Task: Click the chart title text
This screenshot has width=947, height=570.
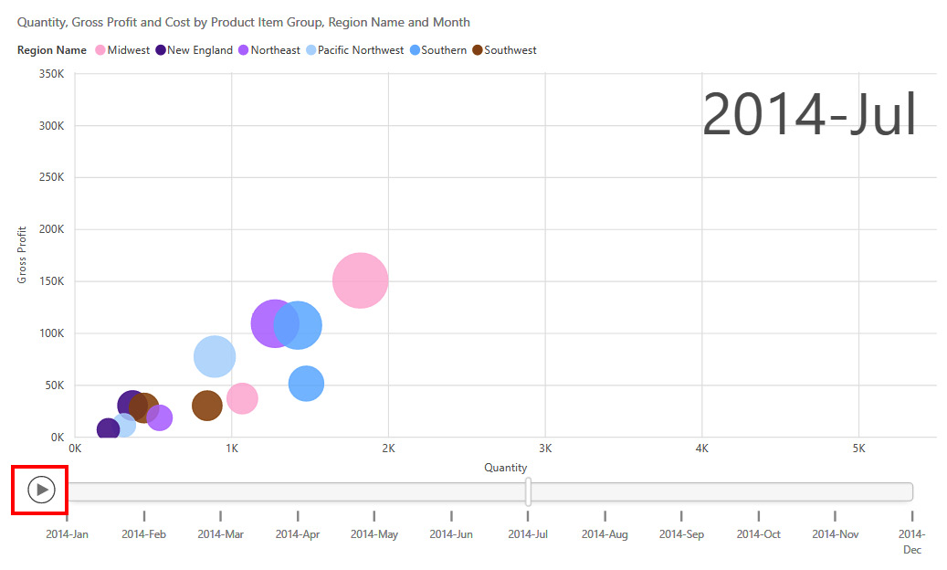Action: [244, 22]
